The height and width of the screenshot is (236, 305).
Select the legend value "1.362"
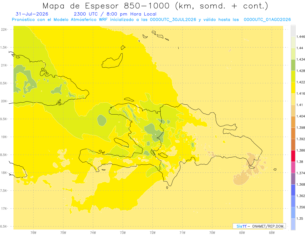[301, 196]
